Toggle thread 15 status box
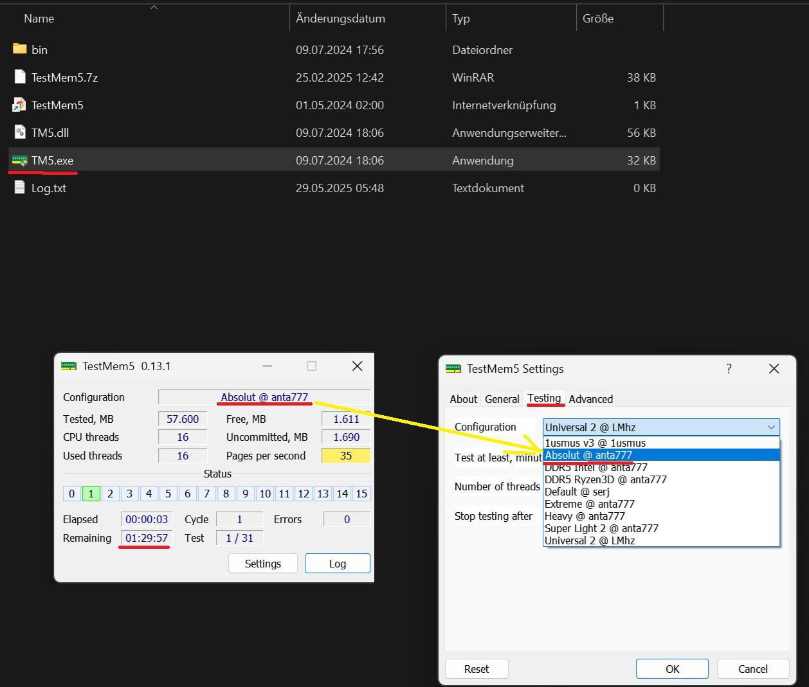This screenshot has width=809, height=687. pos(361,494)
